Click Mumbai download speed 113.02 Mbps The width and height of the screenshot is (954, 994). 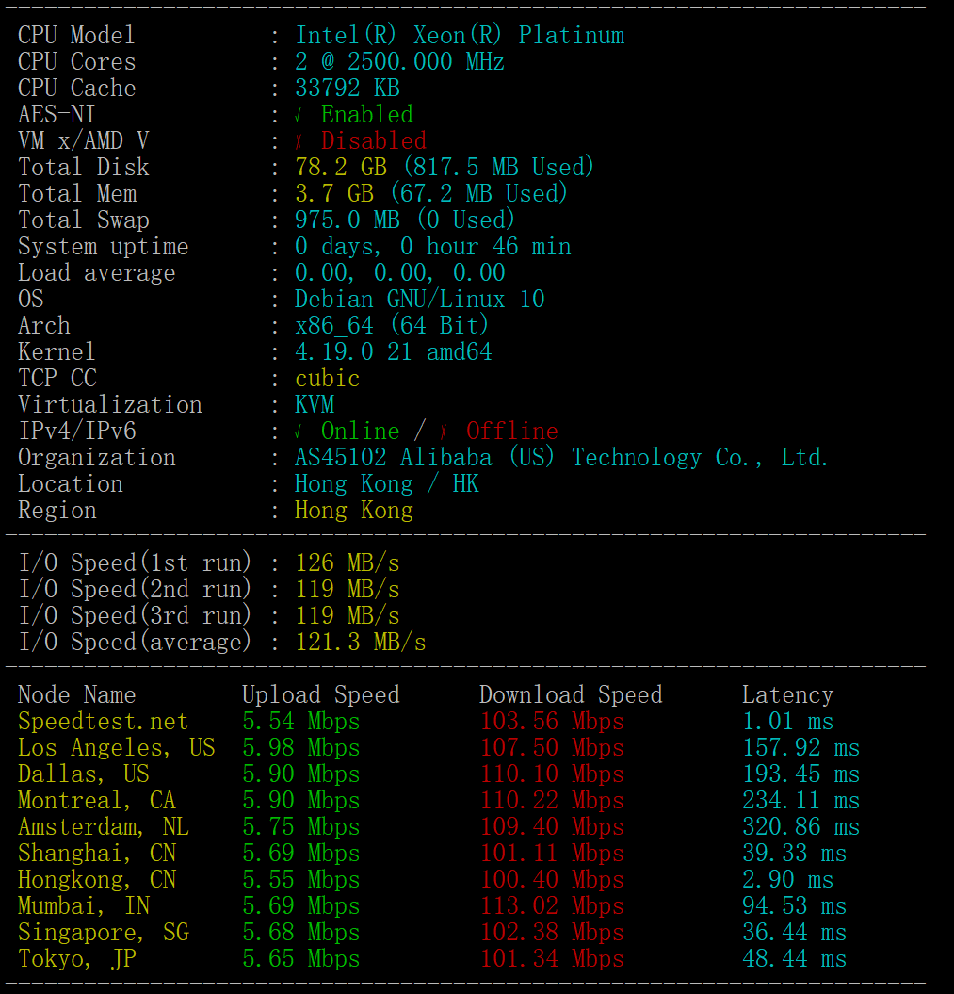click(x=551, y=906)
